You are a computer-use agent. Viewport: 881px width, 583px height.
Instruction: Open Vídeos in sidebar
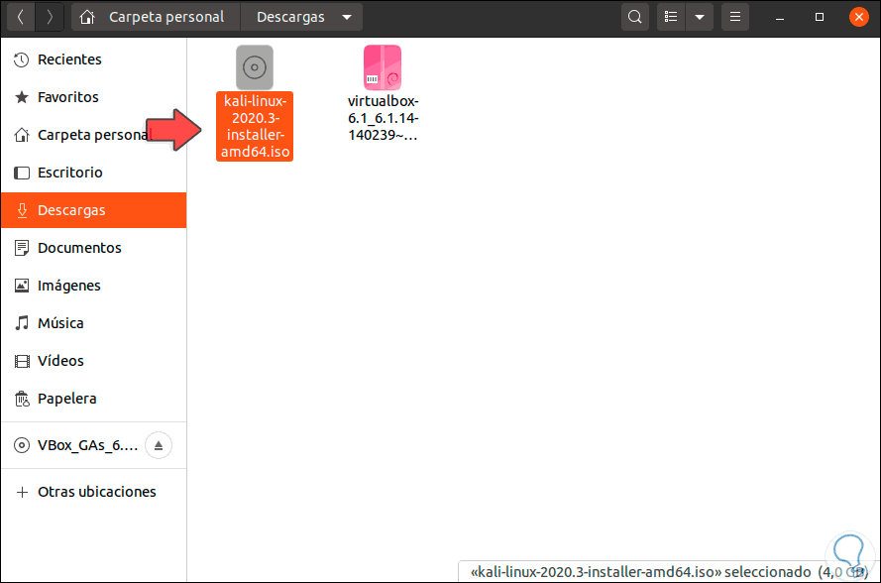(x=93, y=361)
